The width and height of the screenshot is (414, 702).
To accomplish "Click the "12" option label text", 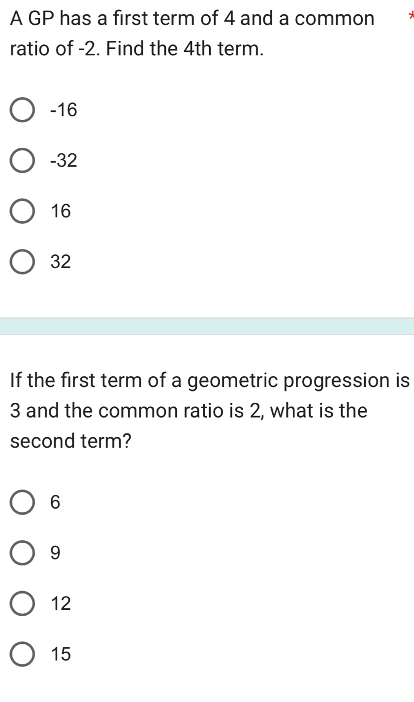I will [61, 603].
